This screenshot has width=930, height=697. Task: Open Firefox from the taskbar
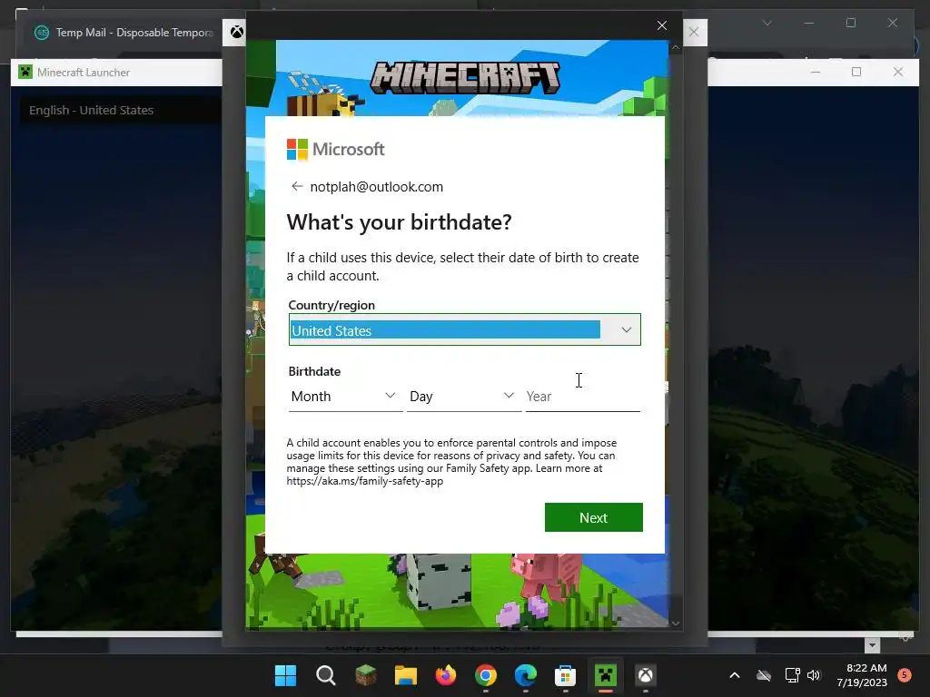coord(445,675)
